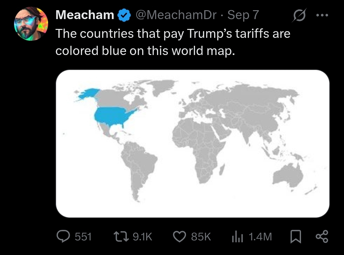This screenshot has width=344, height=255.
Task: Open the Sep 7 timestamp permalink
Action: click(243, 15)
